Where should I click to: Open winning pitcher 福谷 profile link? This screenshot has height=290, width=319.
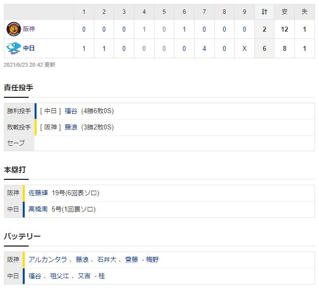[x=71, y=111]
